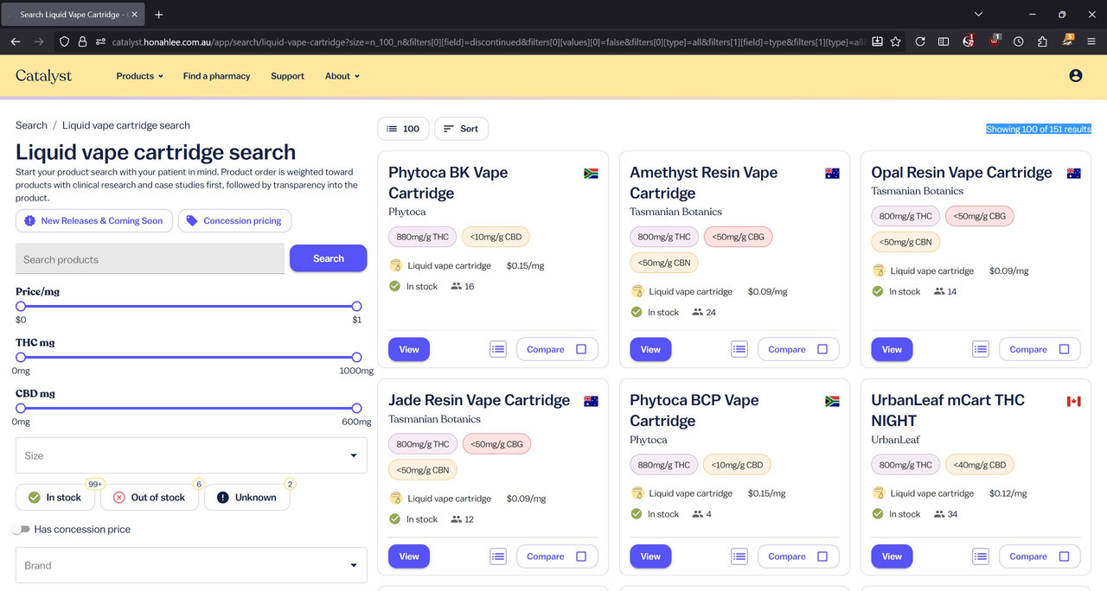
Task: Check Compare box on Jade Resin Vape Cartridge
Action: [x=581, y=556]
